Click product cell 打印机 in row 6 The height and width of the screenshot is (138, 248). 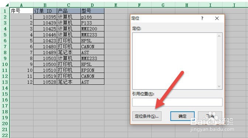coord(69,40)
